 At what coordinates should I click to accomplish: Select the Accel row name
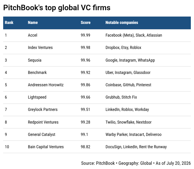32,35
